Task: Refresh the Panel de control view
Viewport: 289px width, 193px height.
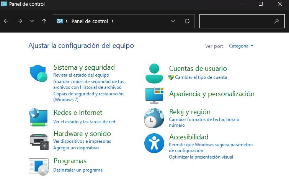Action: pos(187,21)
